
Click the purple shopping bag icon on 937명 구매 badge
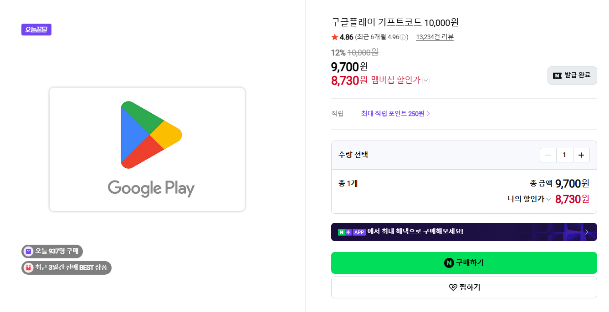[28, 251]
